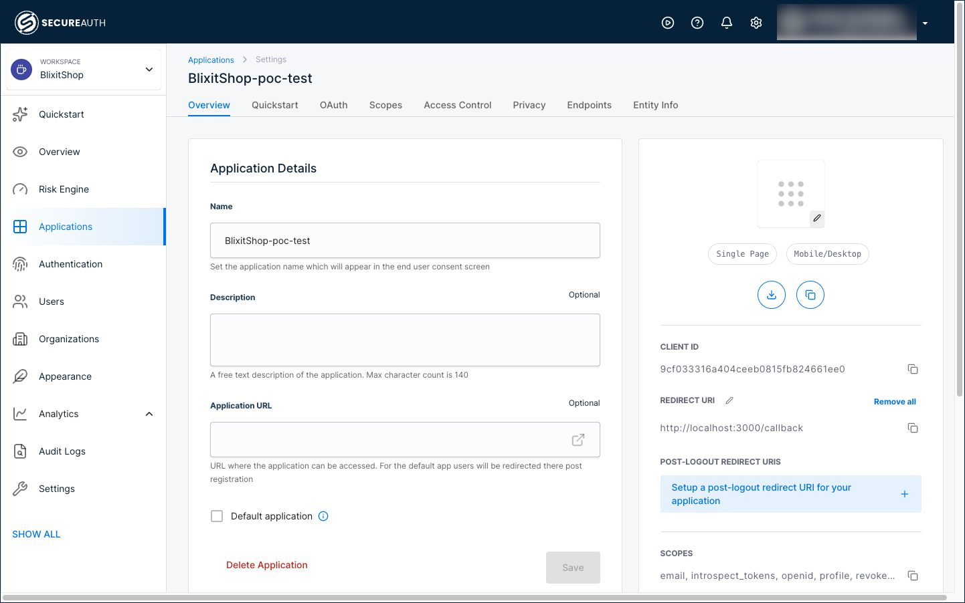Screen dimensions: 965x603
Task: Switch to the Quickstart tab
Action: pos(275,105)
